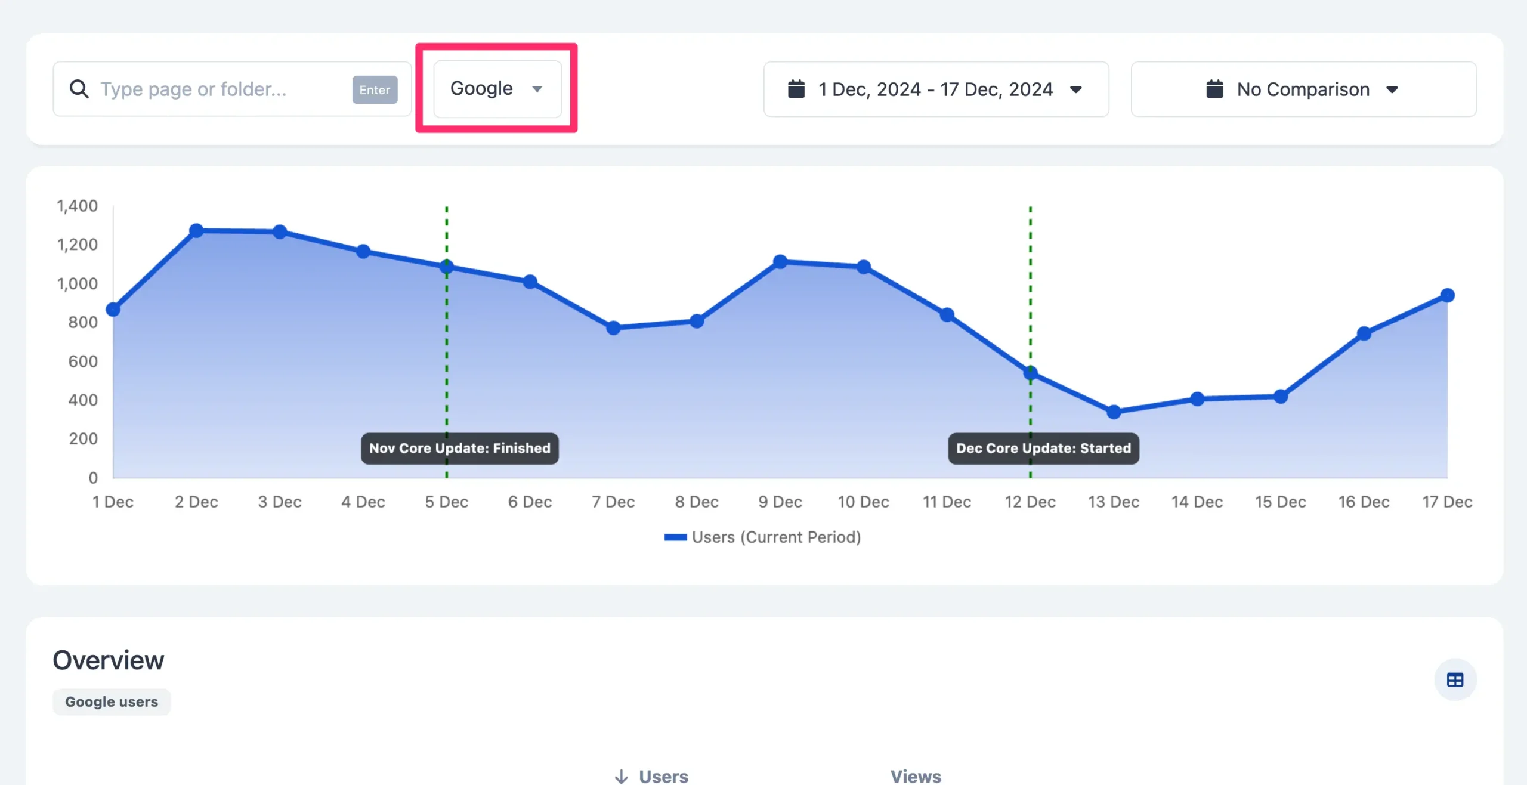
Task: Click the date range calendar icon
Action: tap(796, 89)
